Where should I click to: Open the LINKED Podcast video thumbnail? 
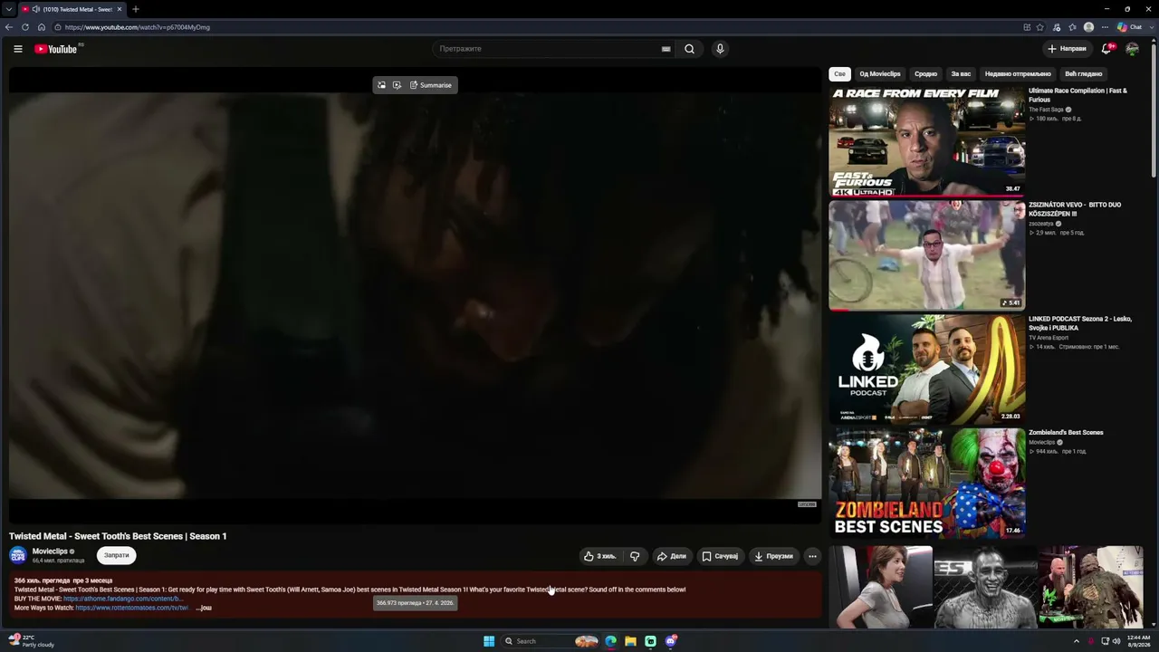(926, 369)
